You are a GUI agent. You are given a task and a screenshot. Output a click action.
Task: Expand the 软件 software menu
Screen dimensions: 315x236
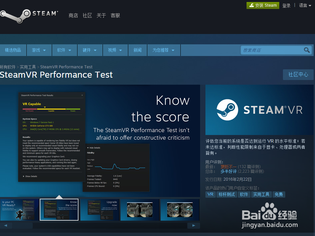pos(64,50)
